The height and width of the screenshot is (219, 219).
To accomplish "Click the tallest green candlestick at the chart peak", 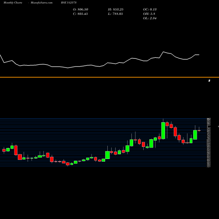I will tap(163, 131).
